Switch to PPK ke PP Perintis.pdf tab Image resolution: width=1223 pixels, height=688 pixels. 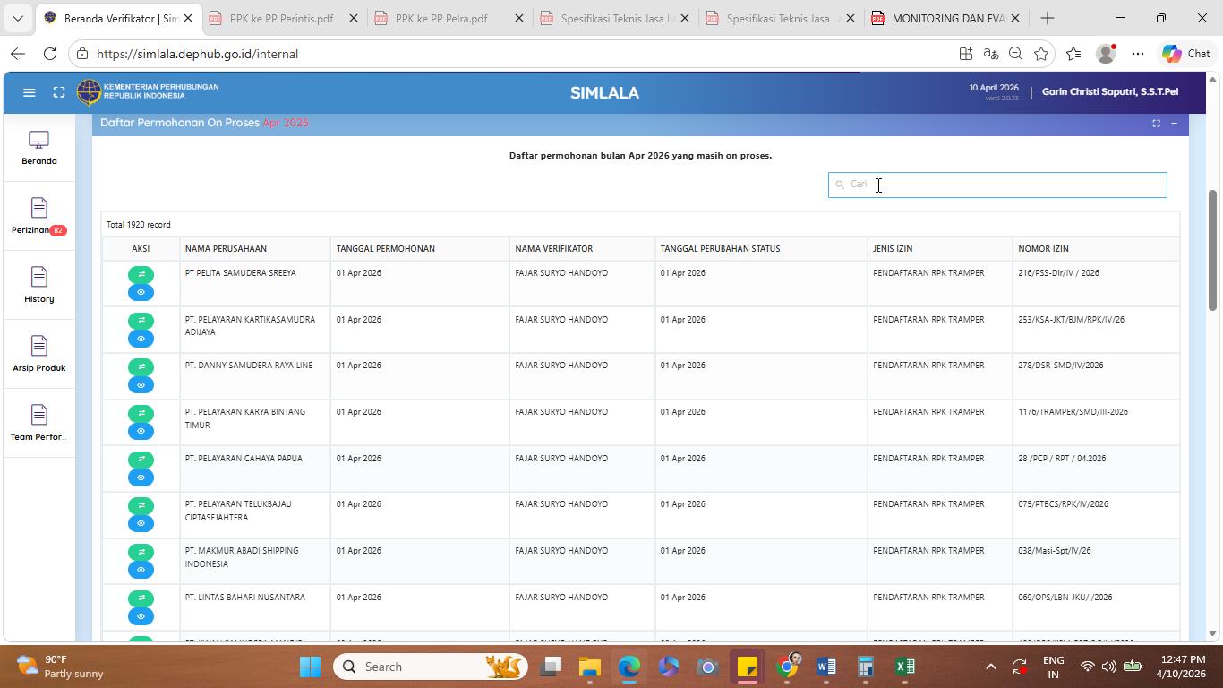(280, 18)
